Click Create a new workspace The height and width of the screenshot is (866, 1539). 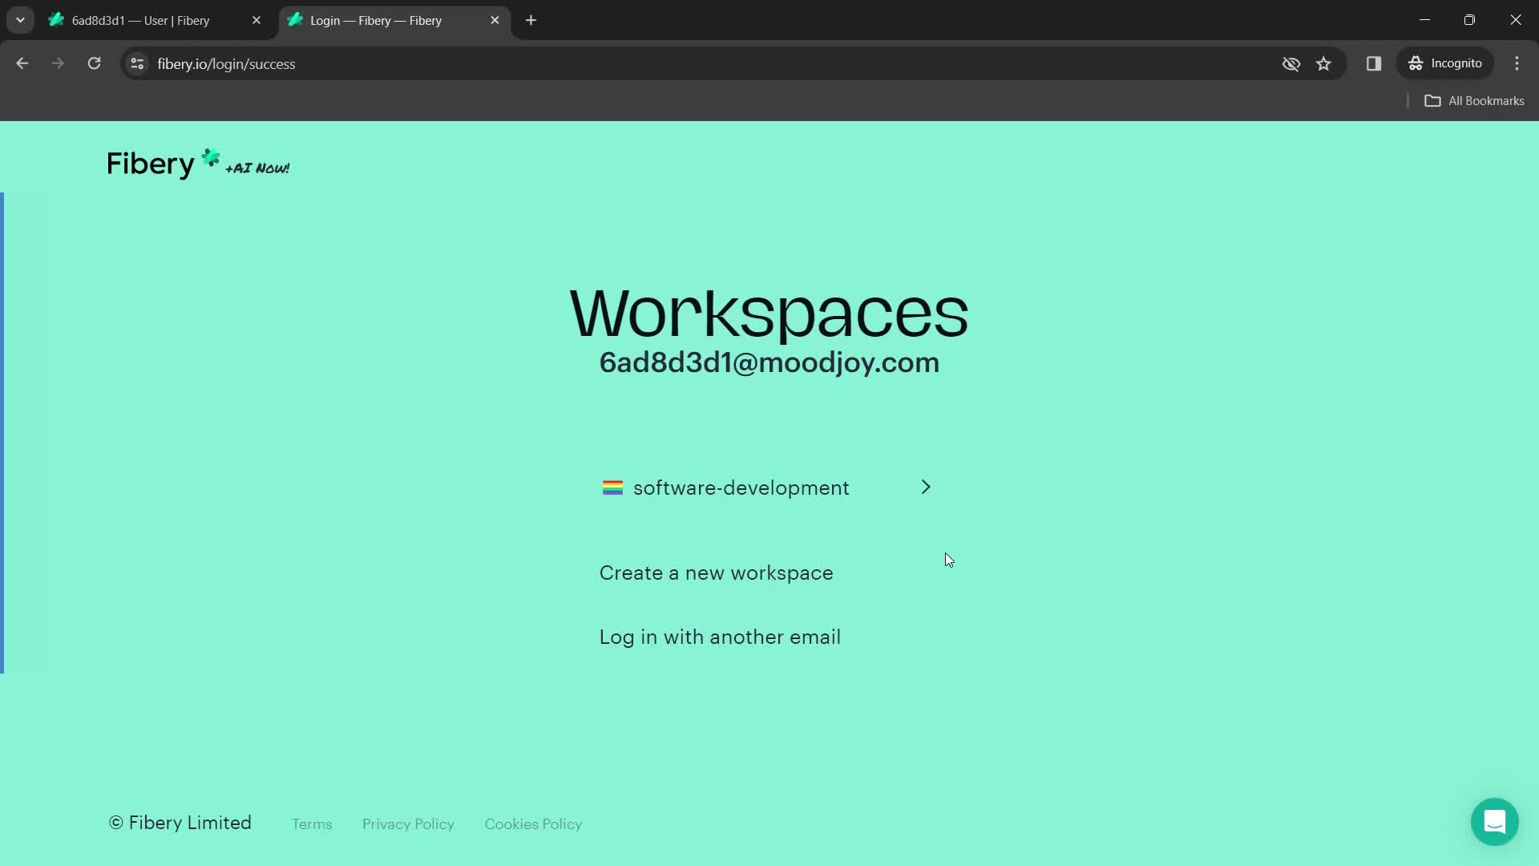[x=716, y=573]
